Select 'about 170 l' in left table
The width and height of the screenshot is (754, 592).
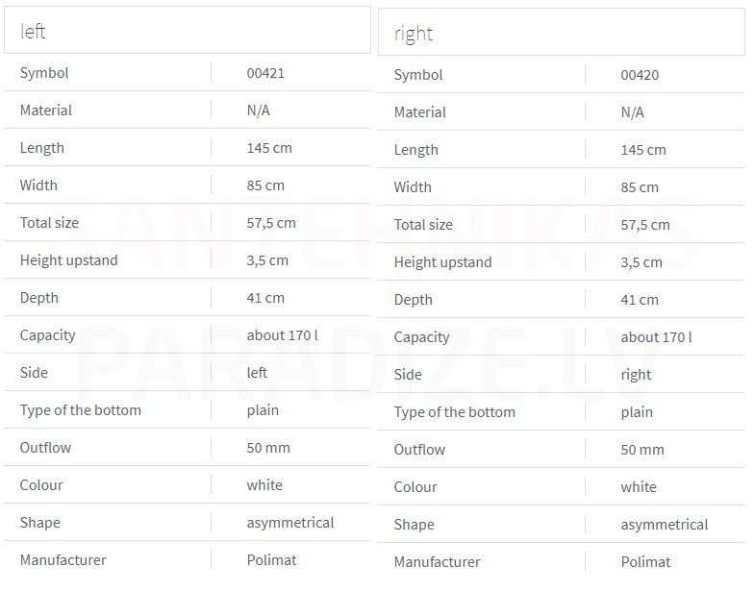(283, 335)
